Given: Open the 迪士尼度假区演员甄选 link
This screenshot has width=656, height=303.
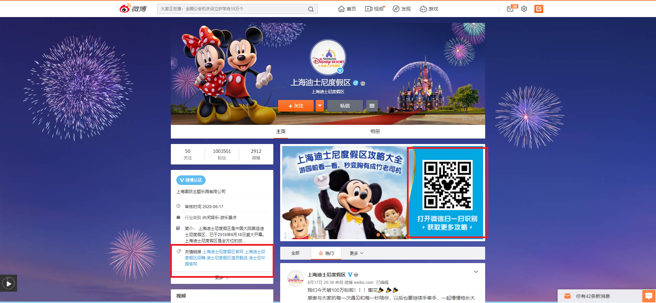Looking at the screenshot, I should point(227,258).
